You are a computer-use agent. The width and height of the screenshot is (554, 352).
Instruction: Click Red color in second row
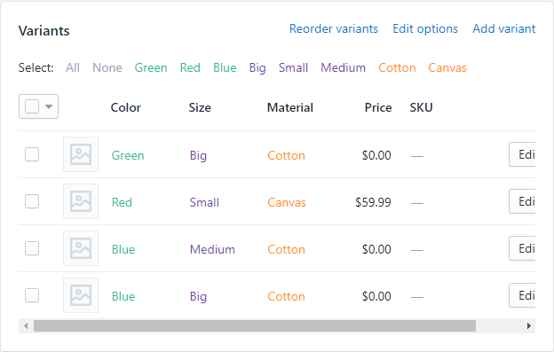point(122,202)
